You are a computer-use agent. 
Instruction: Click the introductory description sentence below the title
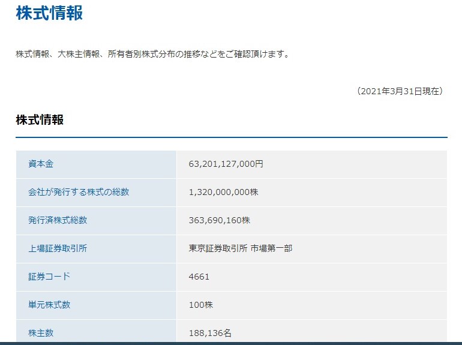pyautogui.click(x=152, y=54)
